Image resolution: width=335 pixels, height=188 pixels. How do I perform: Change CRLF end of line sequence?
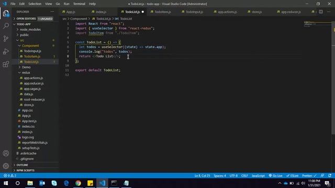pyautogui.click(x=244, y=175)
